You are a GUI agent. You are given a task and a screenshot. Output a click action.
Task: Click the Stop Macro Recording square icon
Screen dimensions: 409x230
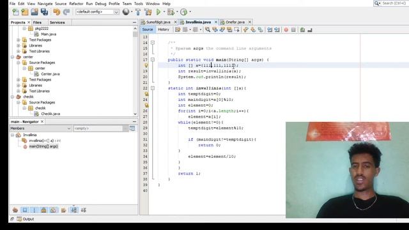pos(293,30)
